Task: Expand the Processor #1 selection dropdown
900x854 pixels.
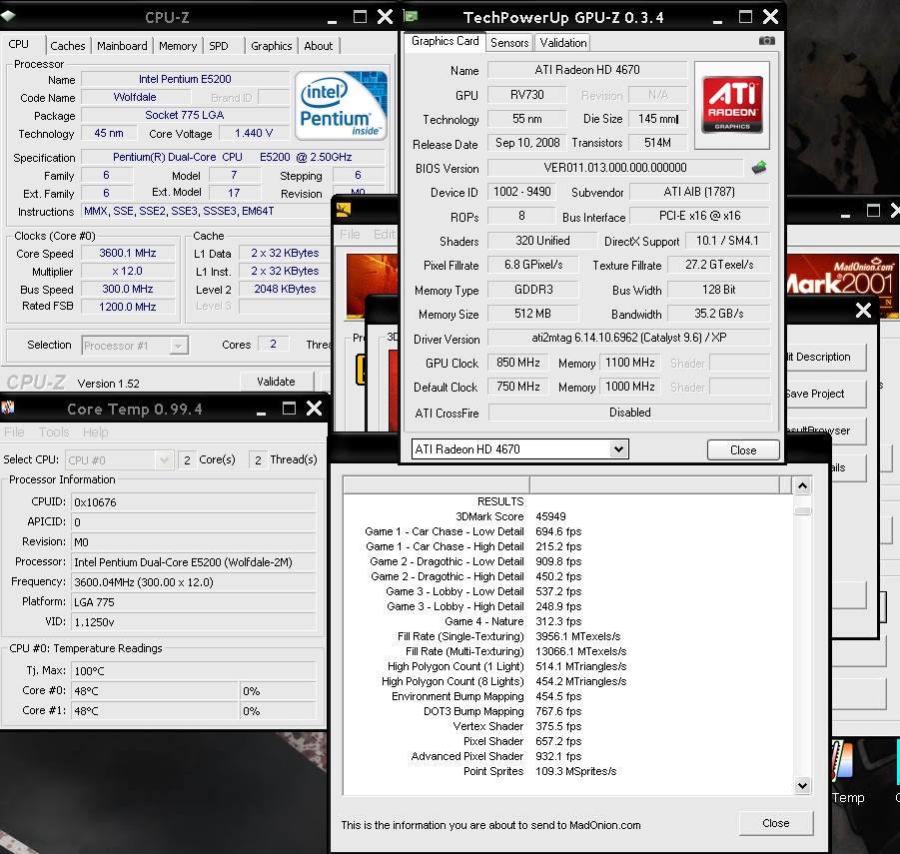Action: point(179,346)
